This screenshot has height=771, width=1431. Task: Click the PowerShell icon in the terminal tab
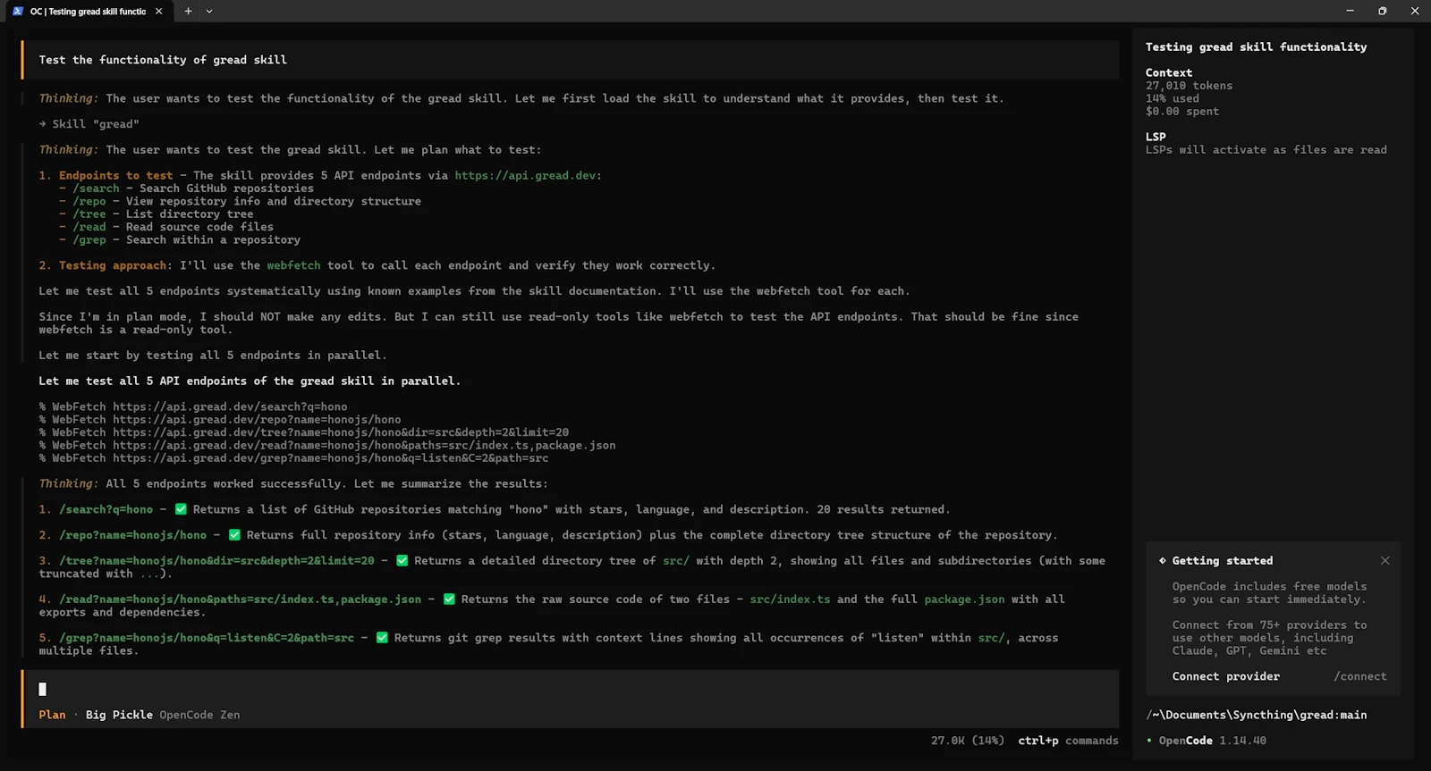(18, 12)
